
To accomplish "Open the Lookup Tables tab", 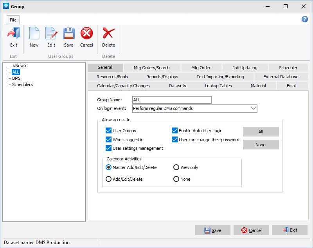I will 218,86.
